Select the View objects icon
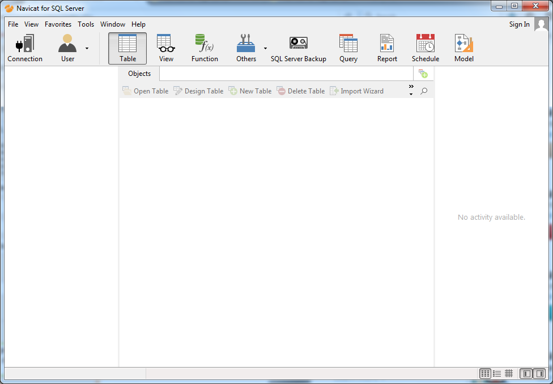This screenshot has height=384, width=553. pyautogui.click(x=166, y=48)
